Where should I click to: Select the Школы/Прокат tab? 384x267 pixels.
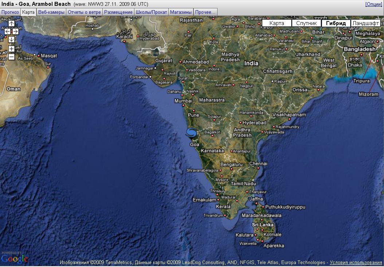pos(151,12)
